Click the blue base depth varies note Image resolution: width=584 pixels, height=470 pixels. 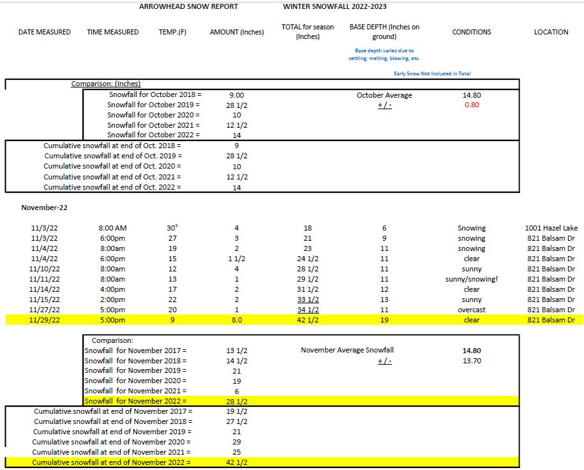point(384,54)
